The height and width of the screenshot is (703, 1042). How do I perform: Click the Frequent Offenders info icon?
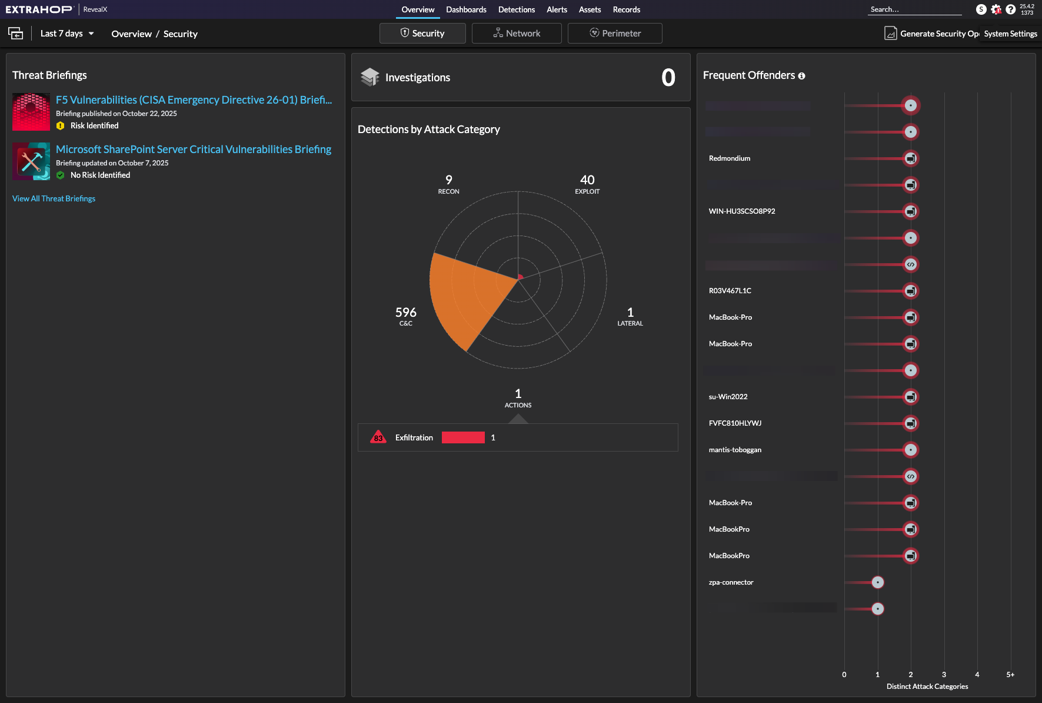801,76
